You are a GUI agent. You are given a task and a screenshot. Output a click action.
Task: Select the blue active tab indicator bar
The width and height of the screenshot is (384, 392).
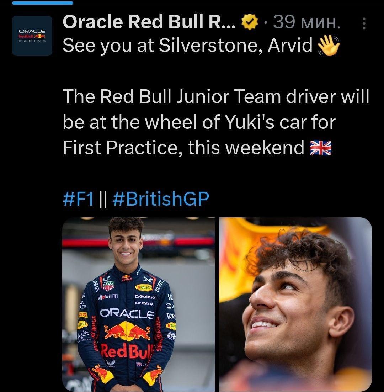(42, 3)
